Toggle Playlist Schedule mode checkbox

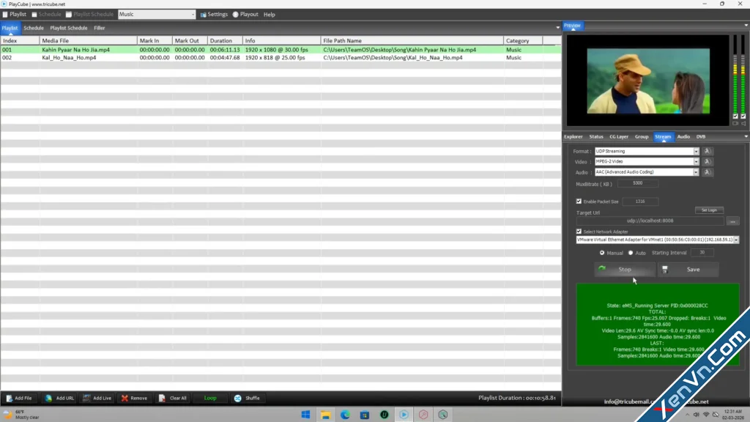(x=69, y=15)
